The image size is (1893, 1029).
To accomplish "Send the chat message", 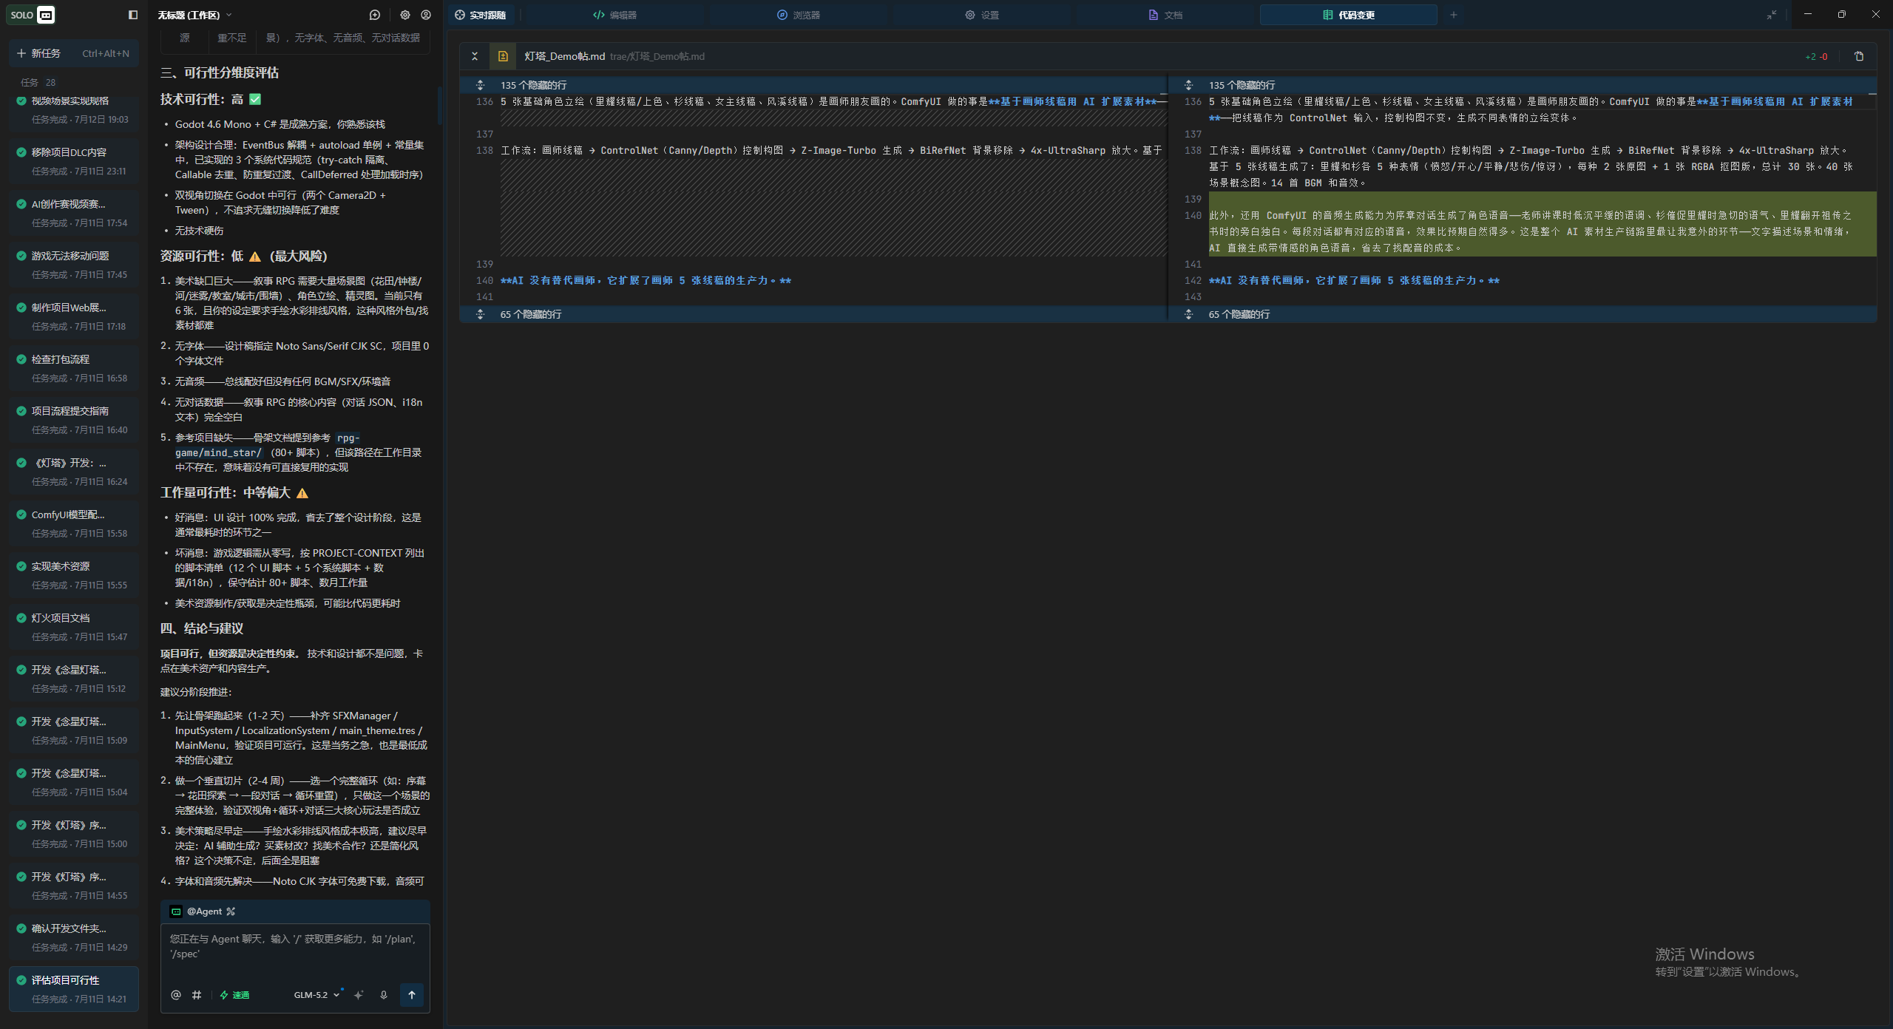I will pos(412,995).
